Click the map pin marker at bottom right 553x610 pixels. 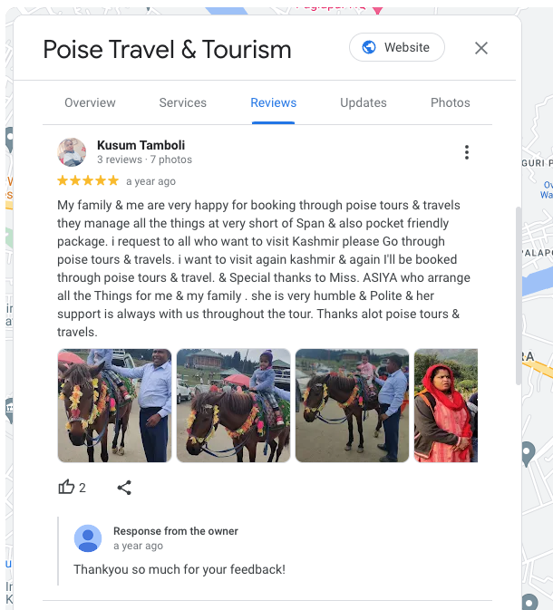pyautogui.click(x=528, y=453)
